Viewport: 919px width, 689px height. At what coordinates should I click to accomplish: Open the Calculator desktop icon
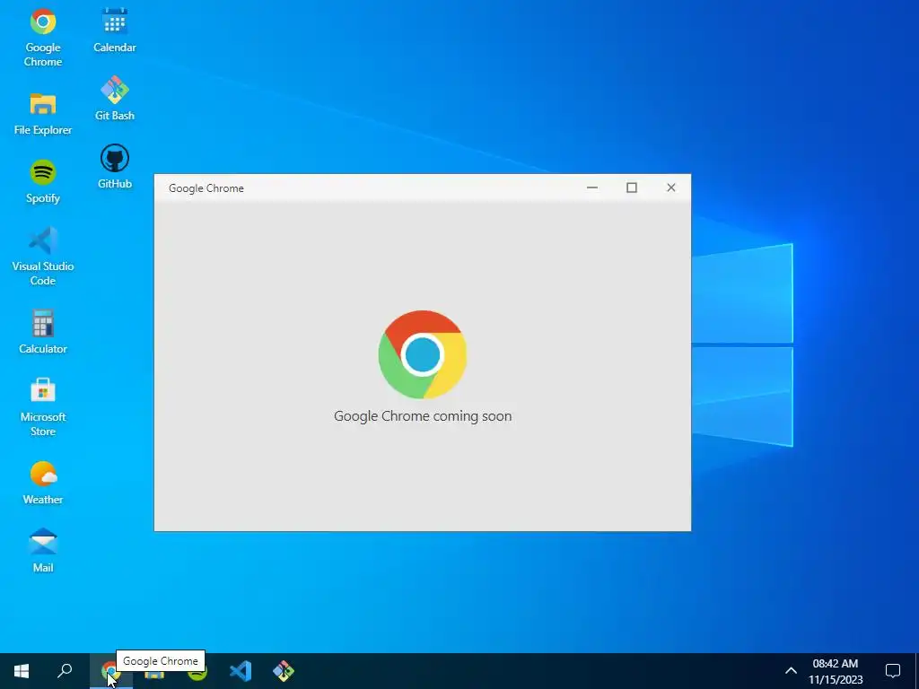coord(43,332)
